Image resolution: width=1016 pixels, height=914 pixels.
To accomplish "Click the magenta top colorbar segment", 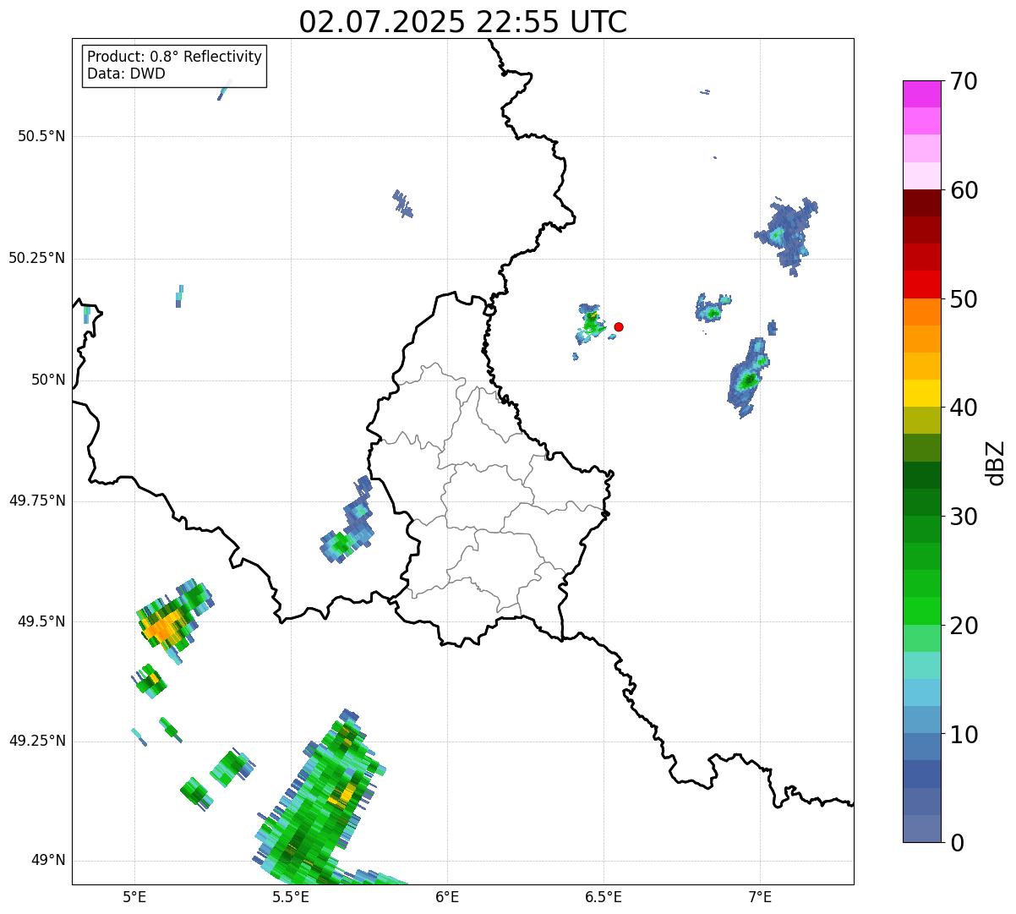I will coord(921,94).
